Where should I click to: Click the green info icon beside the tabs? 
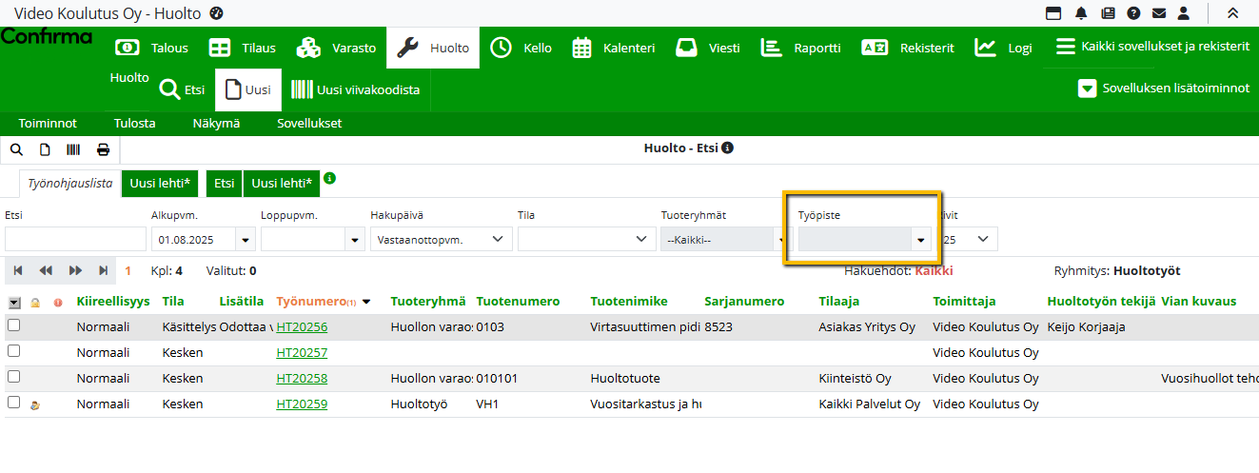pyautogui.click(x=329, y=178)
